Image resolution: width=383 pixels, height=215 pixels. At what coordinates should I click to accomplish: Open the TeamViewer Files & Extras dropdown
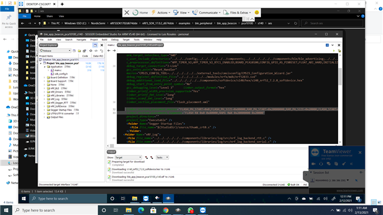(x=237, y=13)
